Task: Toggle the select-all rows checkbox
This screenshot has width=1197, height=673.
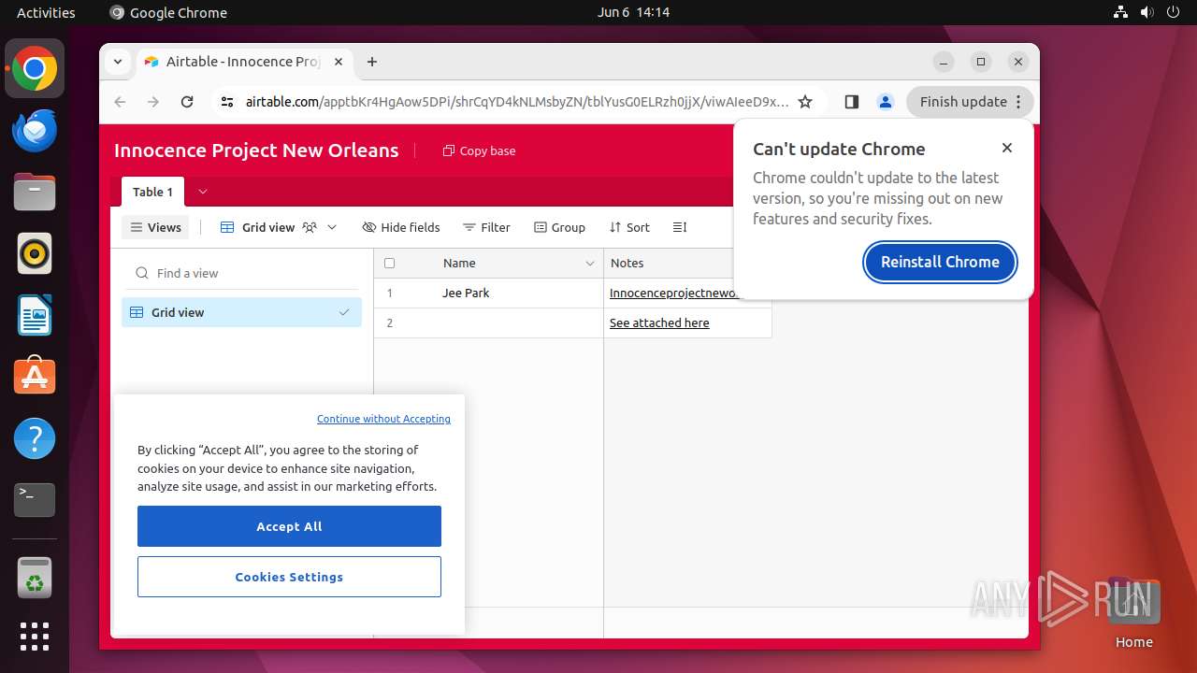Action: coord(390,264)
